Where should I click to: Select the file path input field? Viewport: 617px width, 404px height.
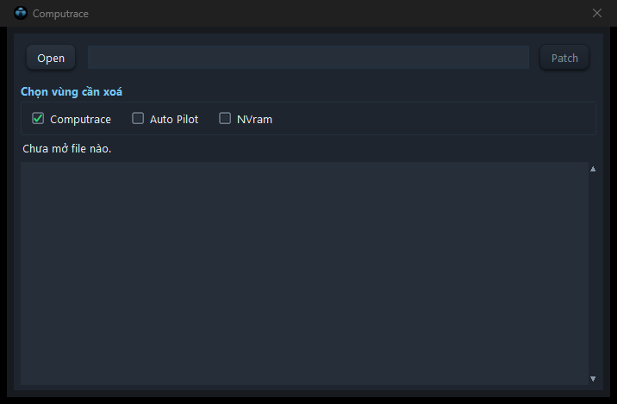[308, 58]
